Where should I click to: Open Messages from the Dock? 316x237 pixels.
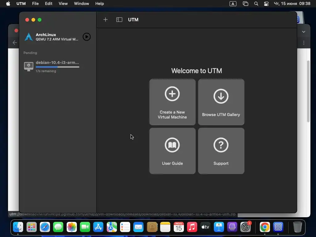click(58, 227)
